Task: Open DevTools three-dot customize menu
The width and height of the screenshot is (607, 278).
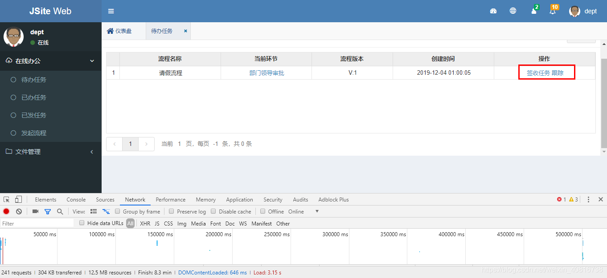Action: [x=588, y=200]
